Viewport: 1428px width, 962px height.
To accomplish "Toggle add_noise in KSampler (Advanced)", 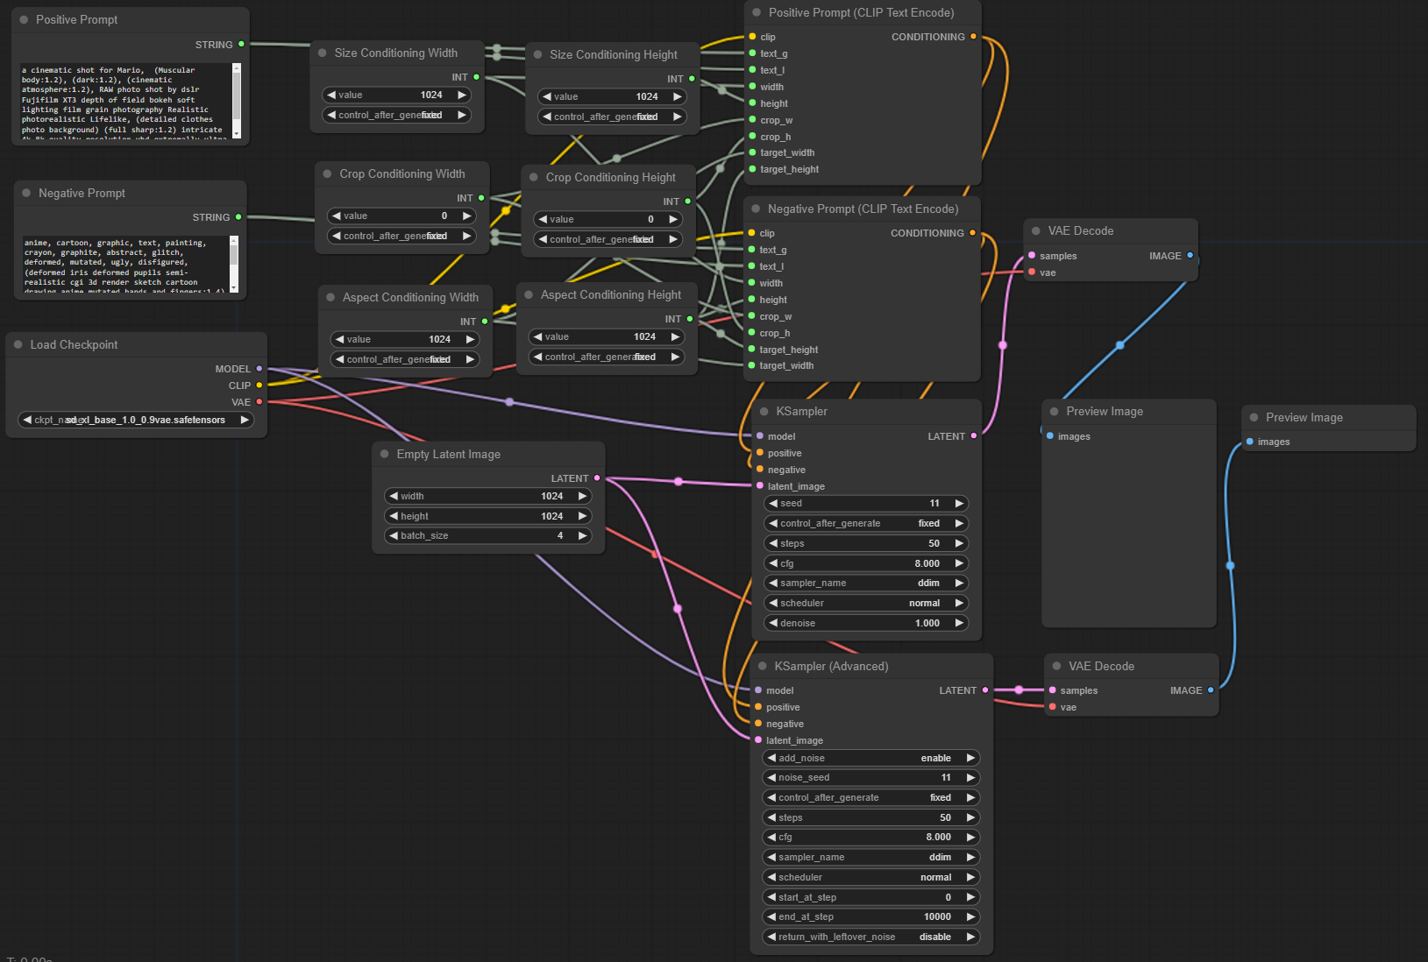I will pyautogui.click(x=870, y=758).
